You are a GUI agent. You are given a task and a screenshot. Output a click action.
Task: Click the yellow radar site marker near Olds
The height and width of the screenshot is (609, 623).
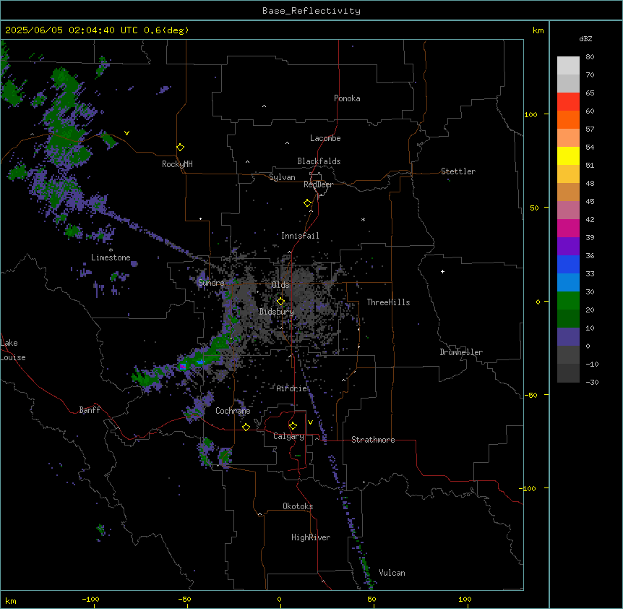[280, 302]
